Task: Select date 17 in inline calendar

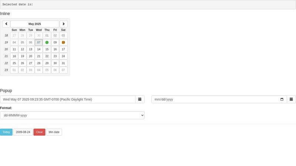Action: click(63, 49)
